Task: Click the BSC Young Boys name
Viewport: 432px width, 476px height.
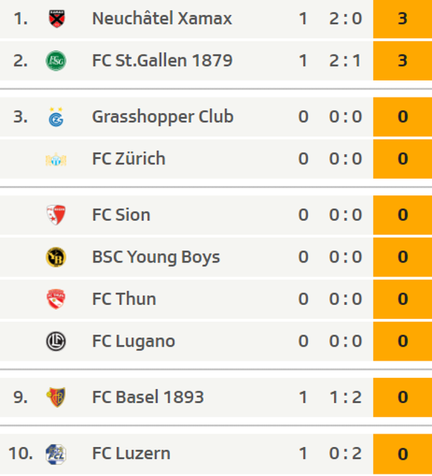Action: pos(156,257)
